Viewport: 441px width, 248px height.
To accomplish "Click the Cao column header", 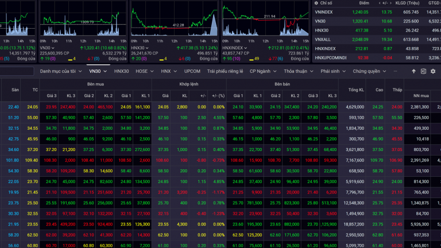I will pyautogui.click(x=379, y=90).
